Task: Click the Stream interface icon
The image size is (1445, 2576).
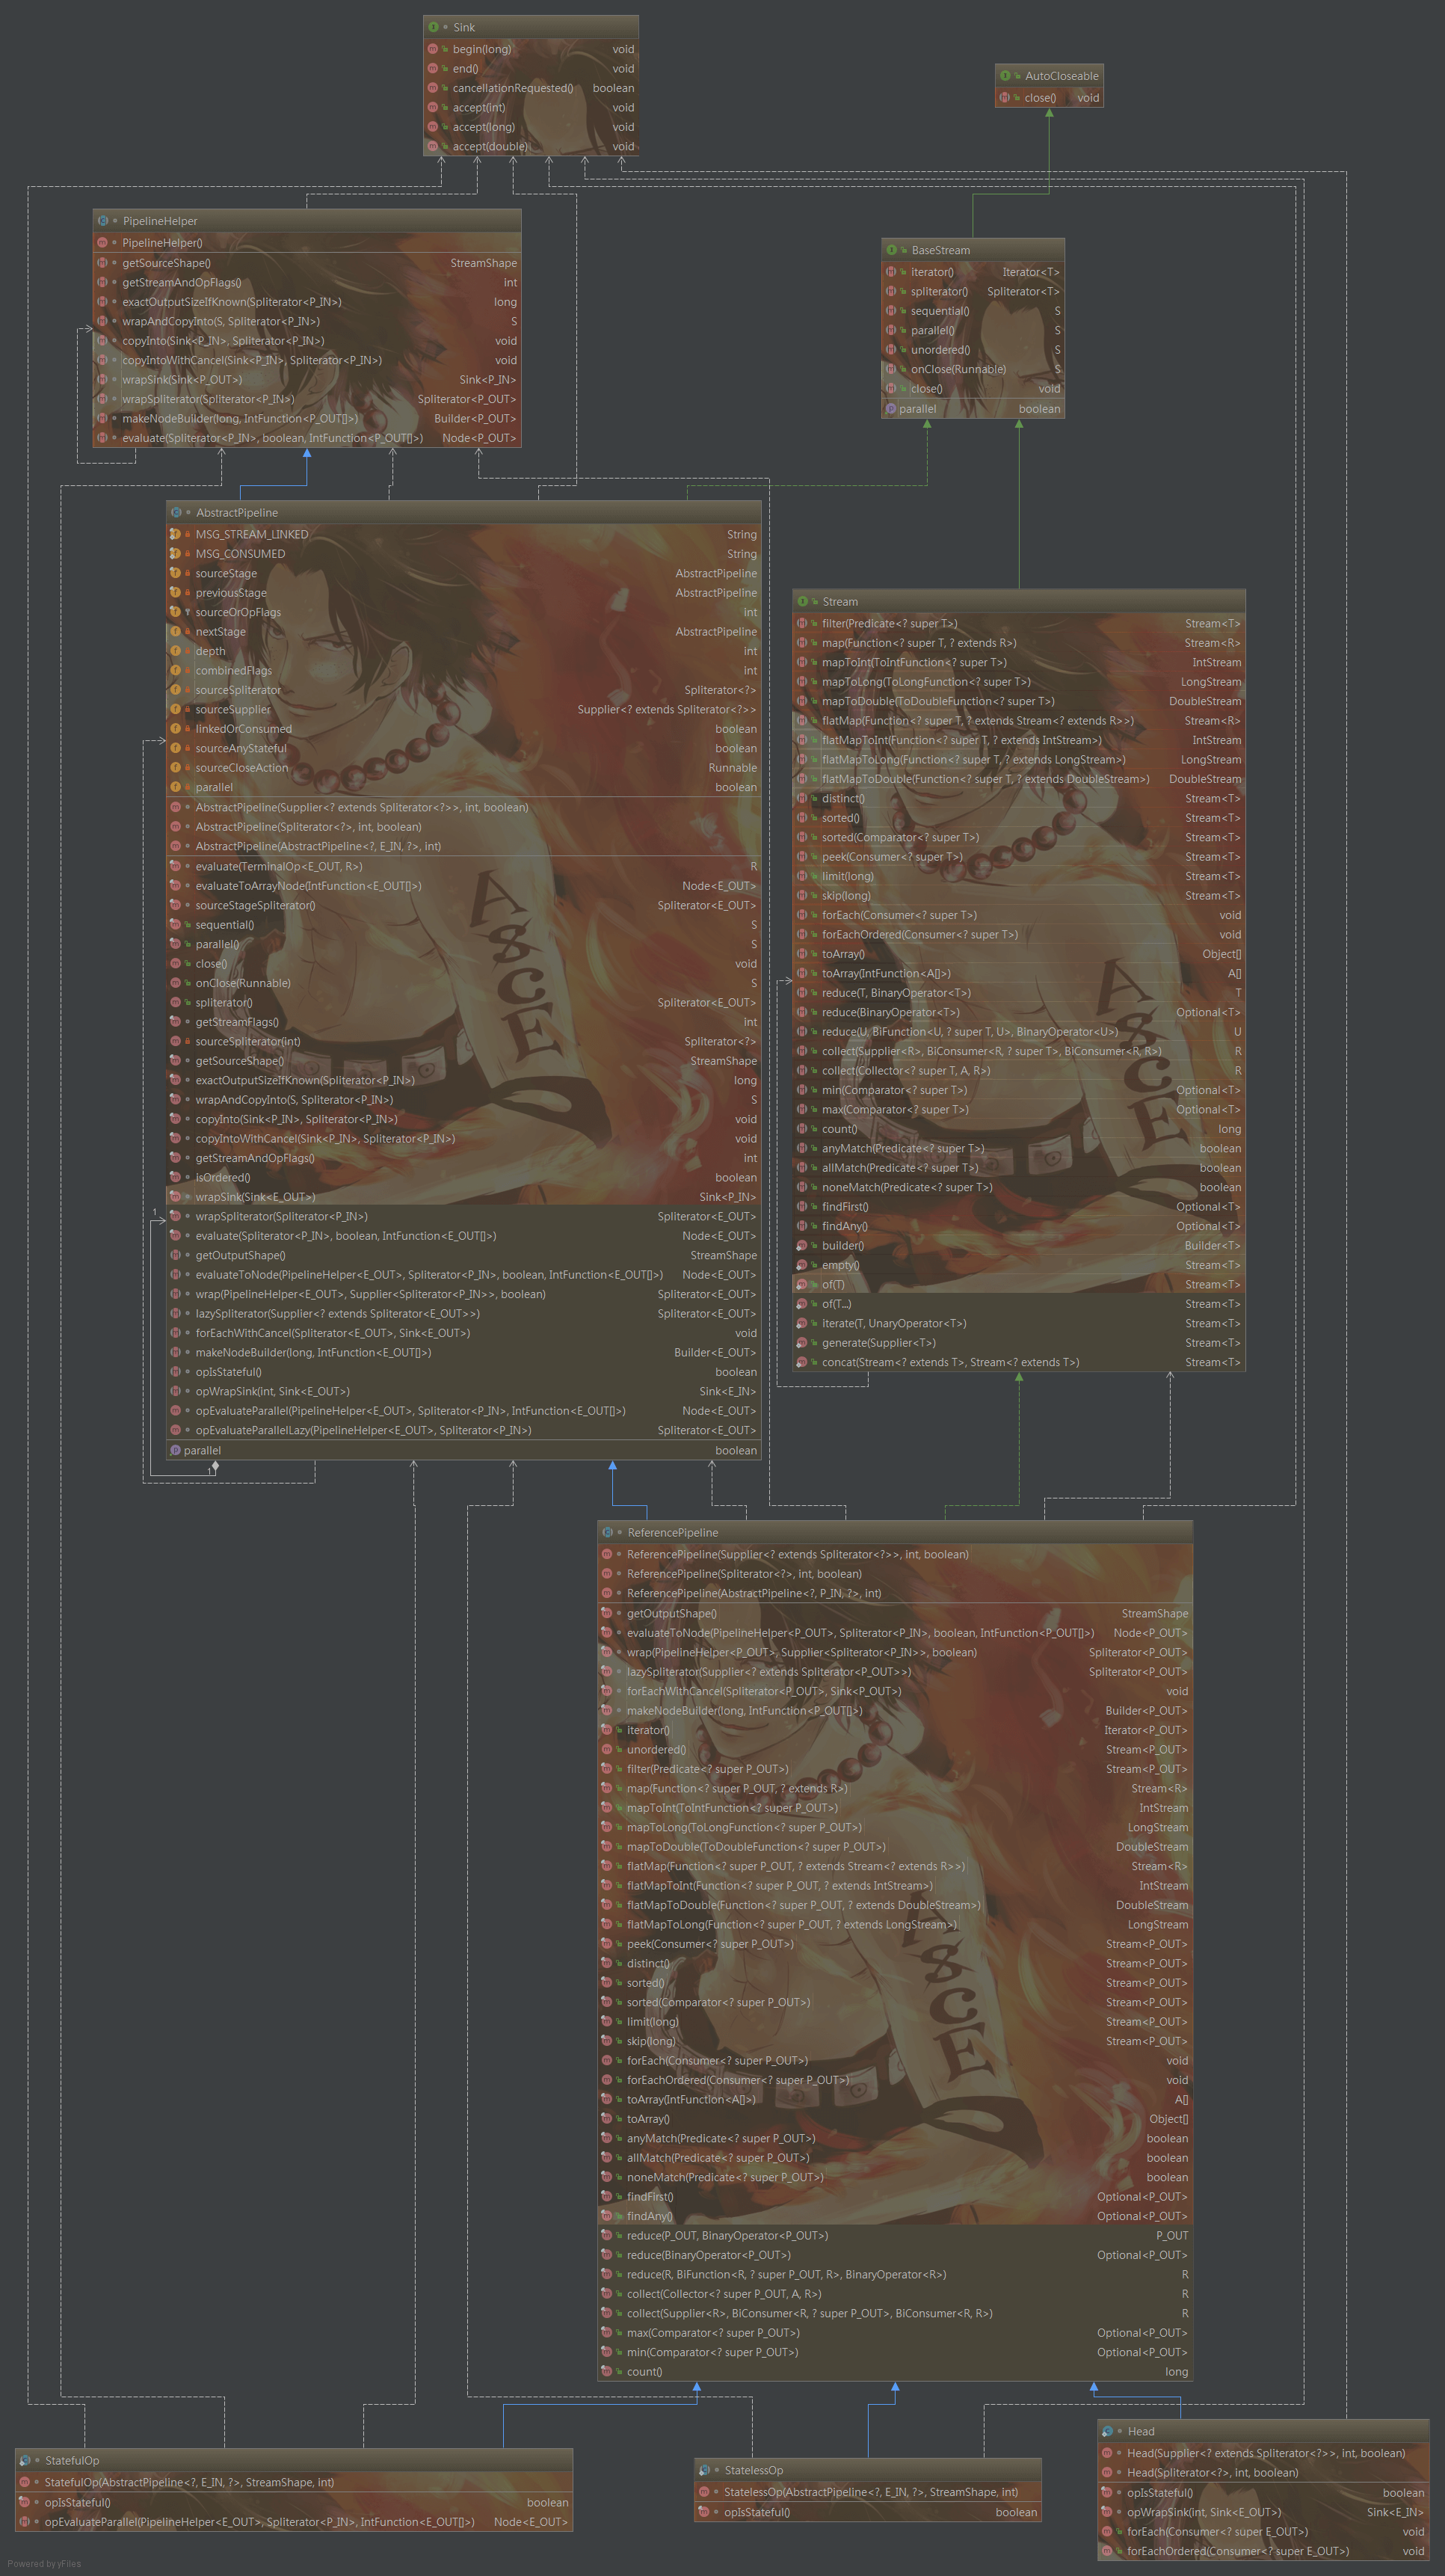Action: click(803, 602)
